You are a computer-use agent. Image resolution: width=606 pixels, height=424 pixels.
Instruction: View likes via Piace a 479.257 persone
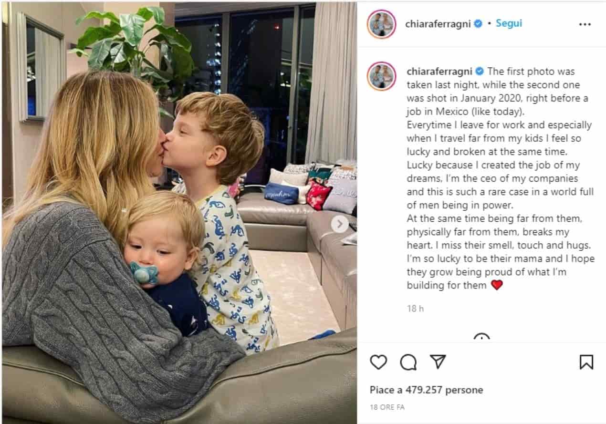pos(426,390)
